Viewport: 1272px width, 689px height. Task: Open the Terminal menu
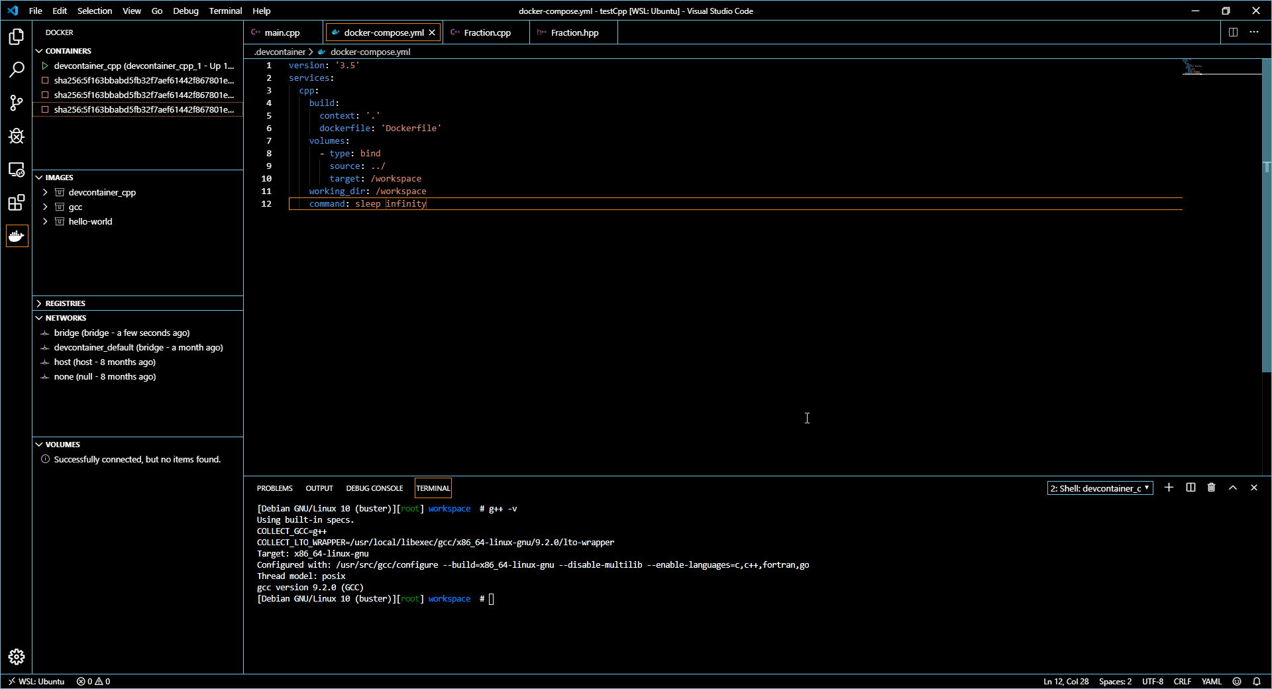(225, 11)
